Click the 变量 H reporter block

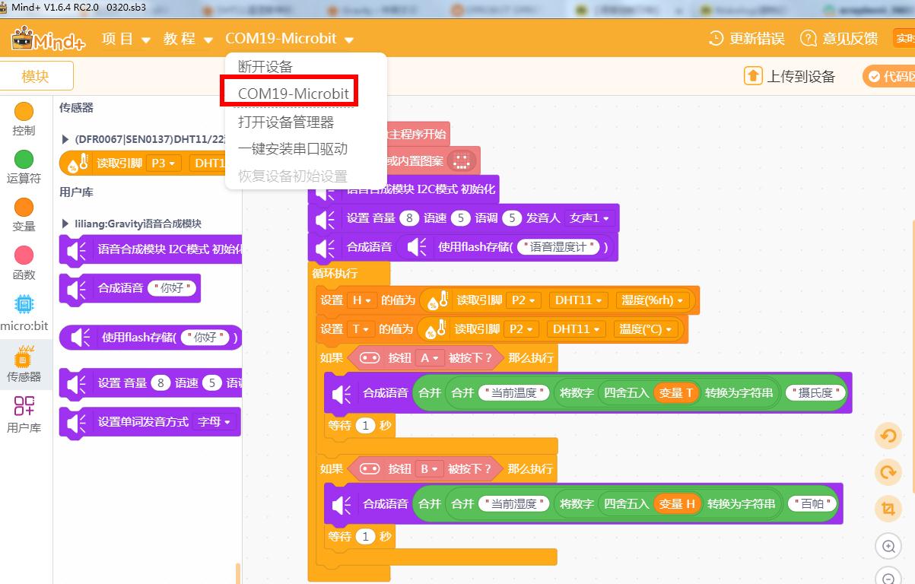(678, 503)
